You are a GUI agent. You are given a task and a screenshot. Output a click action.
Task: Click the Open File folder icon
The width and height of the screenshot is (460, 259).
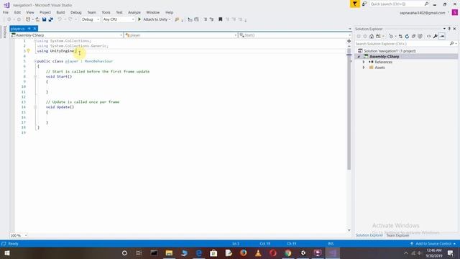[37, 19]
